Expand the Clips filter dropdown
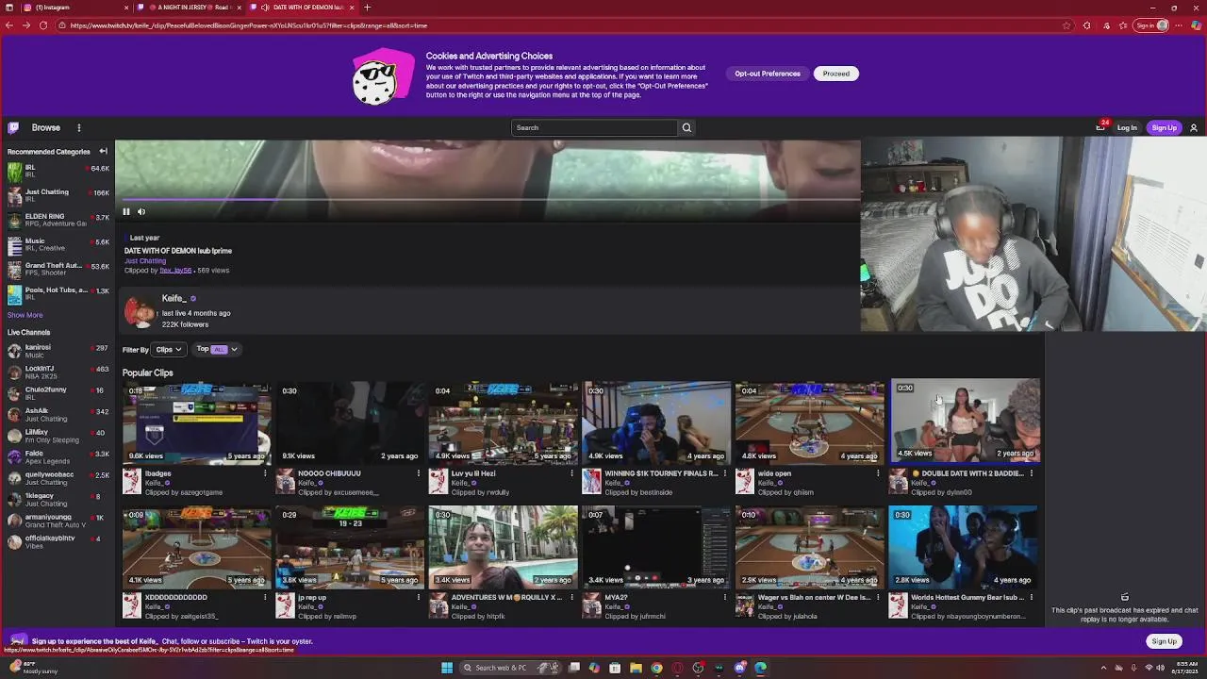 169,349
